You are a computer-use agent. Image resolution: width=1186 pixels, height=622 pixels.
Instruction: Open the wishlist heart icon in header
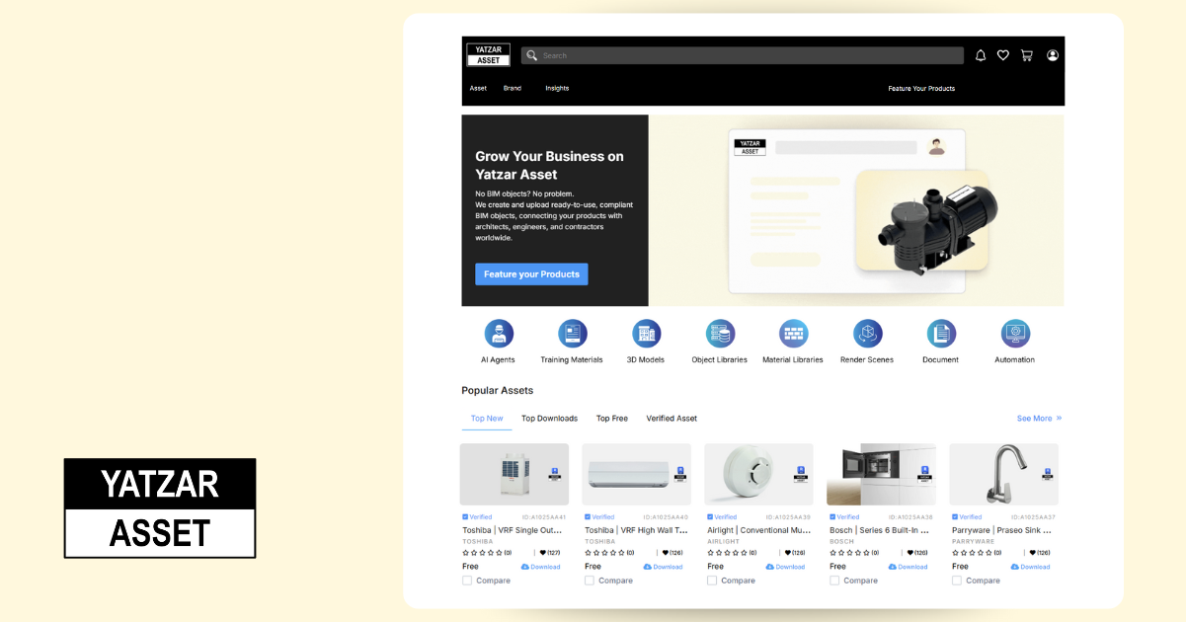click(1002, 55)
